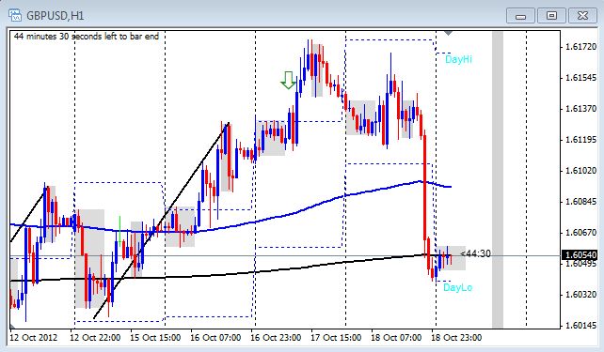Click the gray vertical band right of DayHi
Viewport: 604px width, 352px height.
(x=498, y=180)
